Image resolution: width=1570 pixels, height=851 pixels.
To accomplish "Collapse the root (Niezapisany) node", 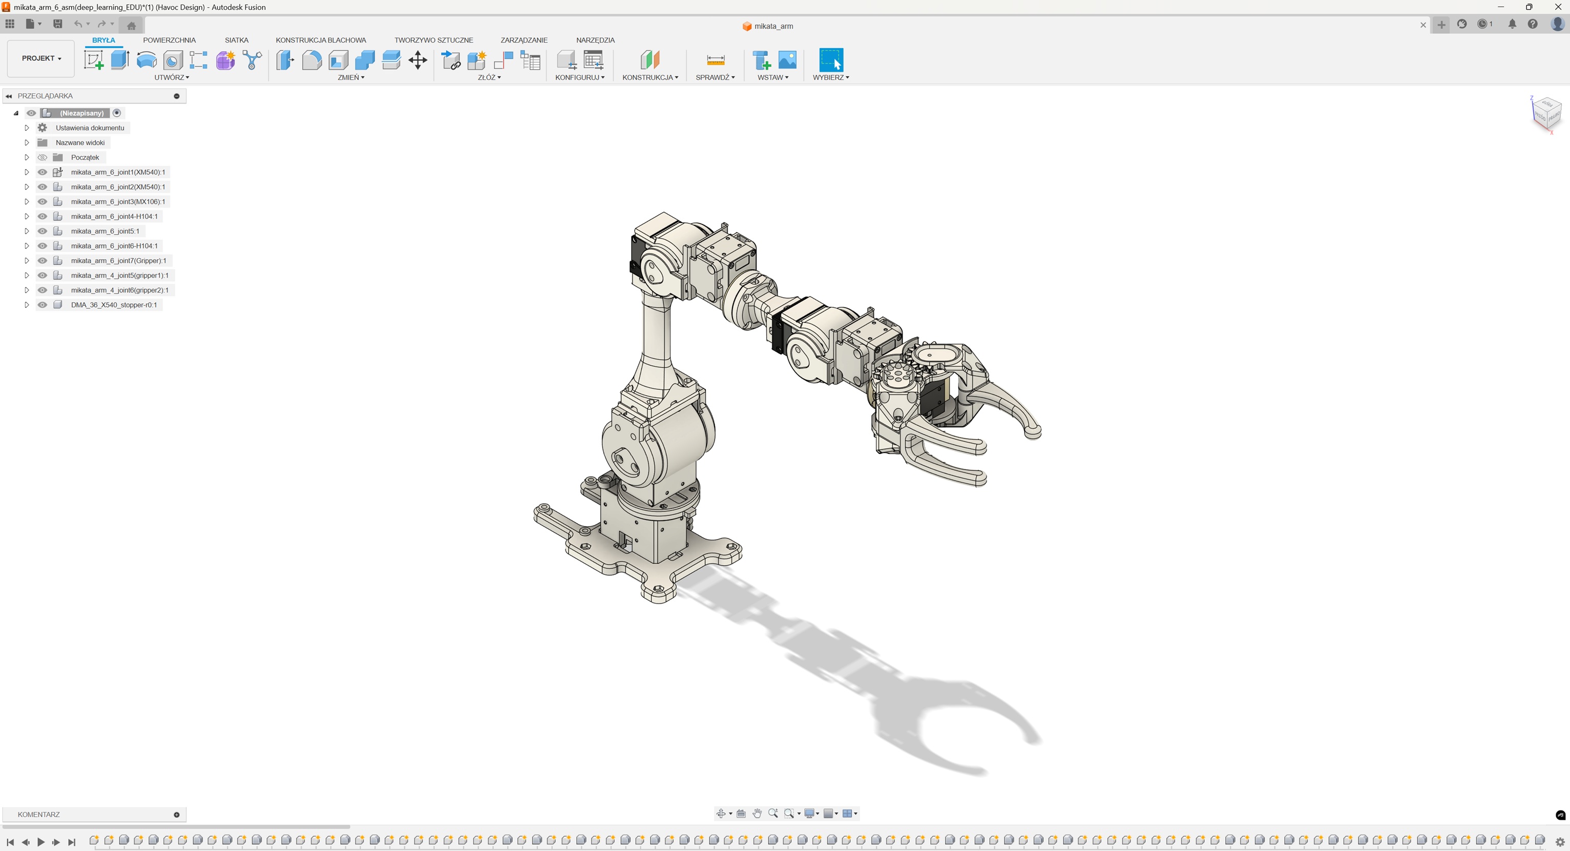I will click(x=16, y=113).
